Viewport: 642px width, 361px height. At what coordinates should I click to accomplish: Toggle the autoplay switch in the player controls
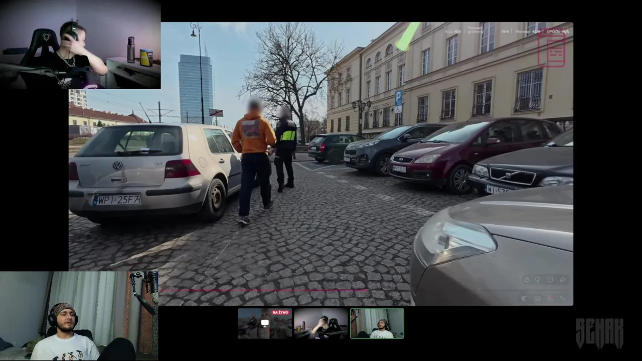525,298
